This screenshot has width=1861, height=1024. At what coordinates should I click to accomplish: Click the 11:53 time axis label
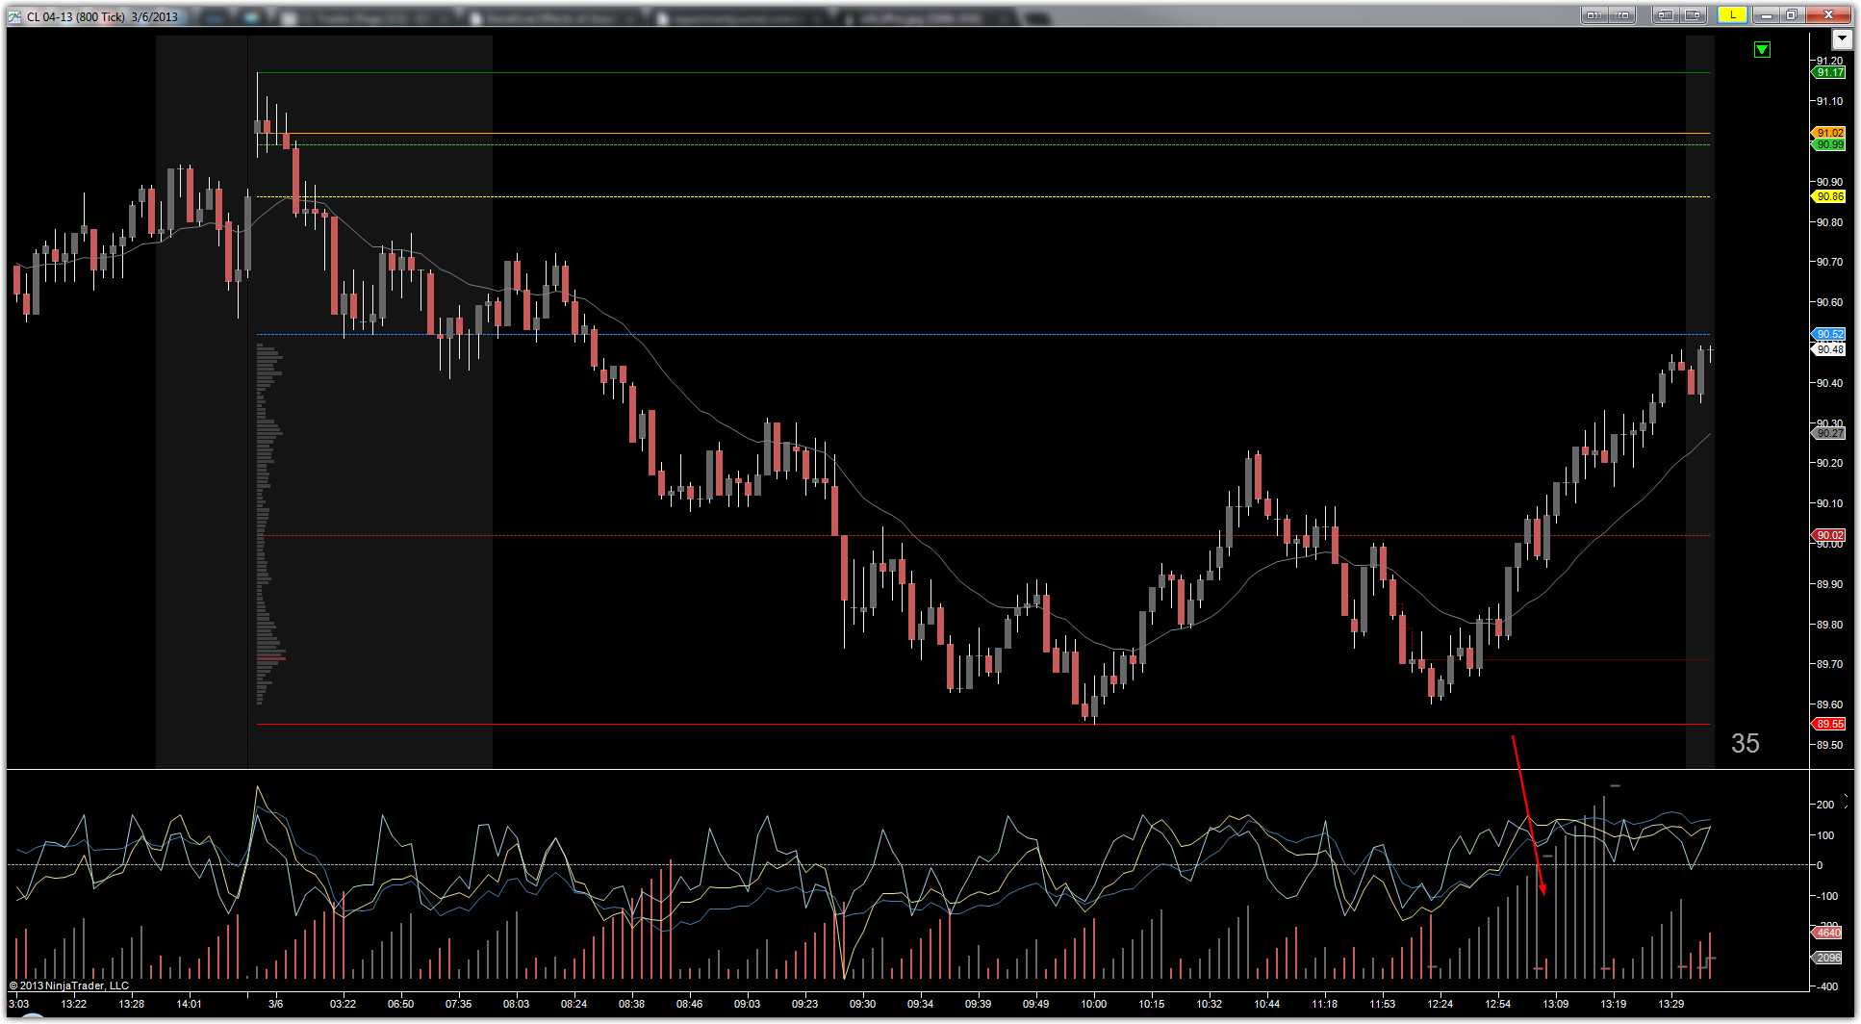coord(1383,1004)
